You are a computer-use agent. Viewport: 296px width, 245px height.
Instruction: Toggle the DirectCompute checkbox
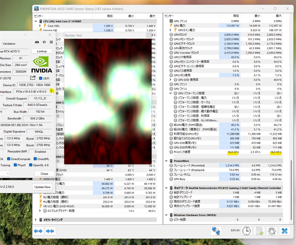click(x=8, y=159)
